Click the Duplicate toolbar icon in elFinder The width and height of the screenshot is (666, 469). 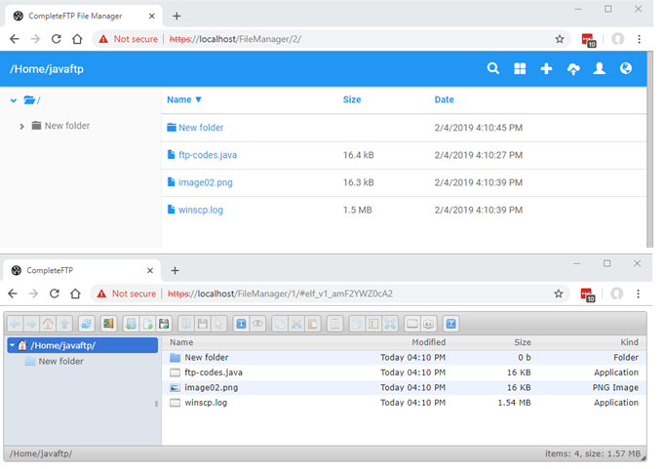(357, 324)
